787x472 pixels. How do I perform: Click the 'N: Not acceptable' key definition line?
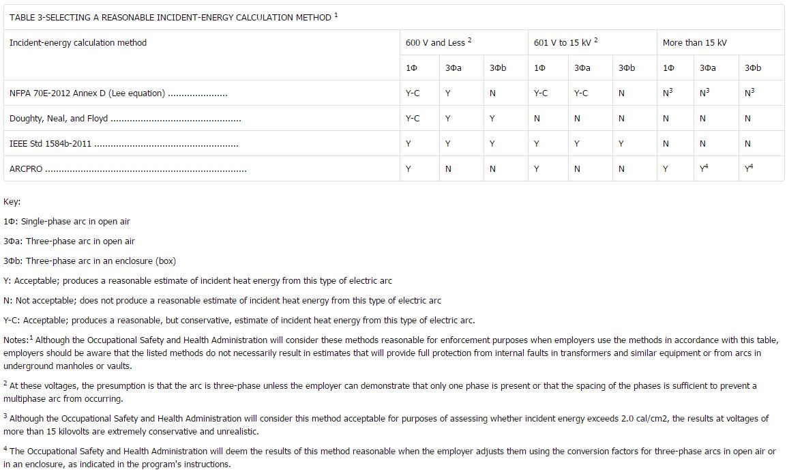pos(222,301)
